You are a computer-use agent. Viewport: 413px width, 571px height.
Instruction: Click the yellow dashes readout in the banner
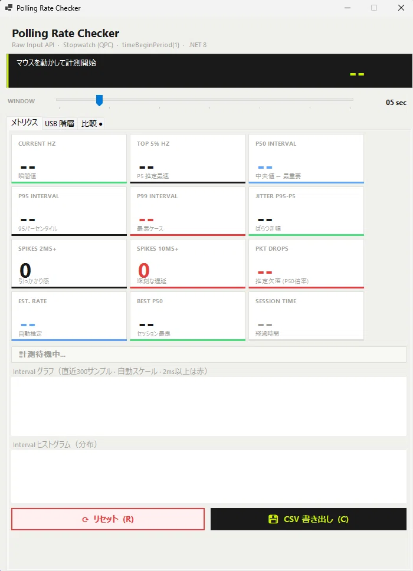click(357, 74)
